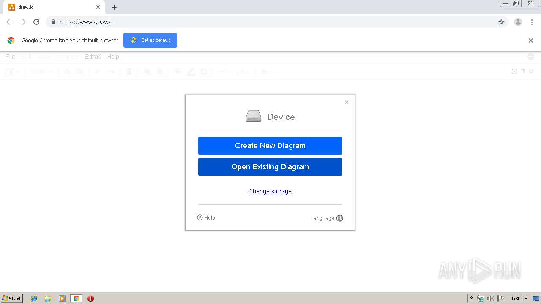
Task: Click the To Front toolbar icon
Action: point(147,72)
